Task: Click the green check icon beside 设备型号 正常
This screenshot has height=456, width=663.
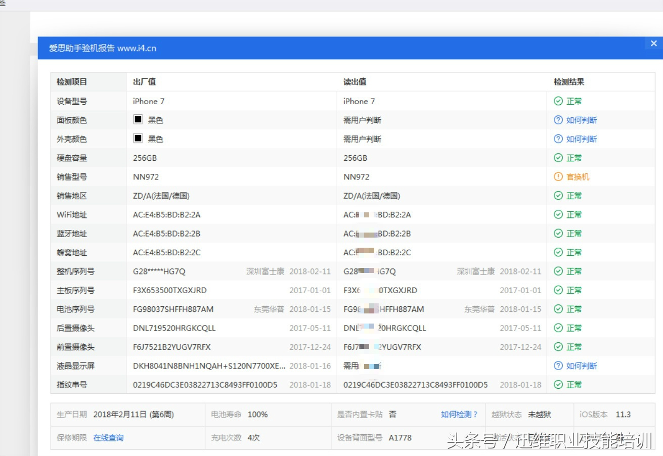Action: click(558, 101)
